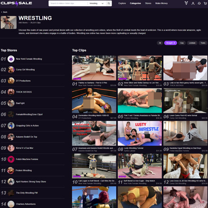Open the rewards medal icon in header
Viewport: 208px width, 208px height.
pyautogui.click(x=186, y=3)
